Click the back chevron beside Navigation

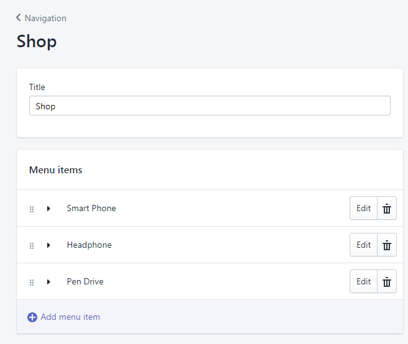tap(18, 17)
